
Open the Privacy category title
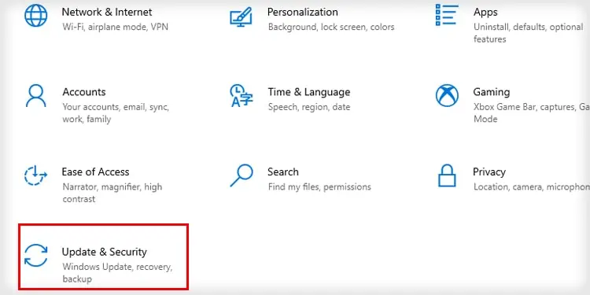[489, 172]
